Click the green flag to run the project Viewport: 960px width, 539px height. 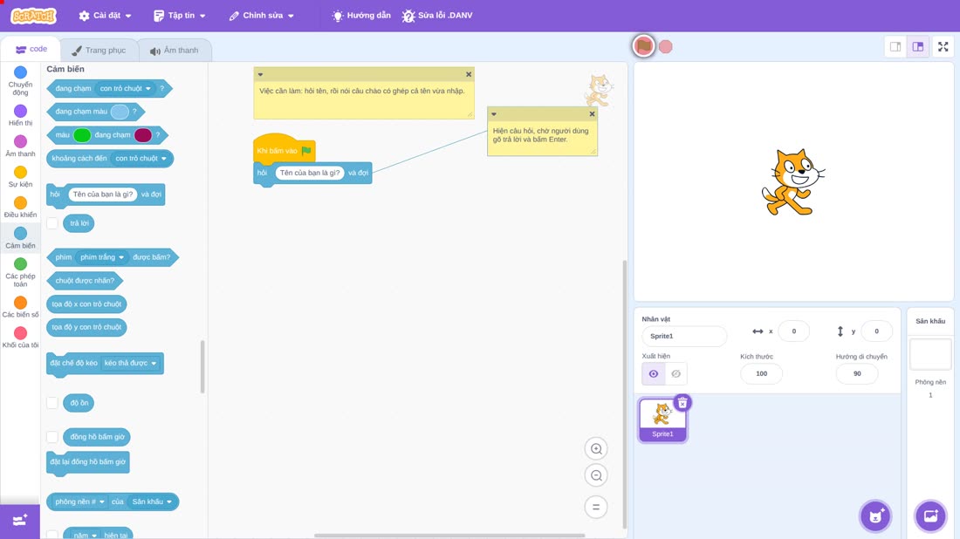(643, 46)
